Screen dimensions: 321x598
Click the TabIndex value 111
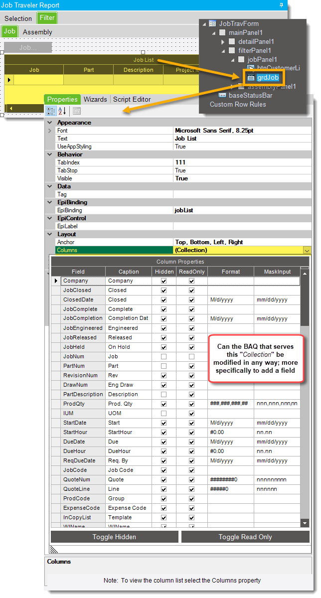[x=242, y=162]
